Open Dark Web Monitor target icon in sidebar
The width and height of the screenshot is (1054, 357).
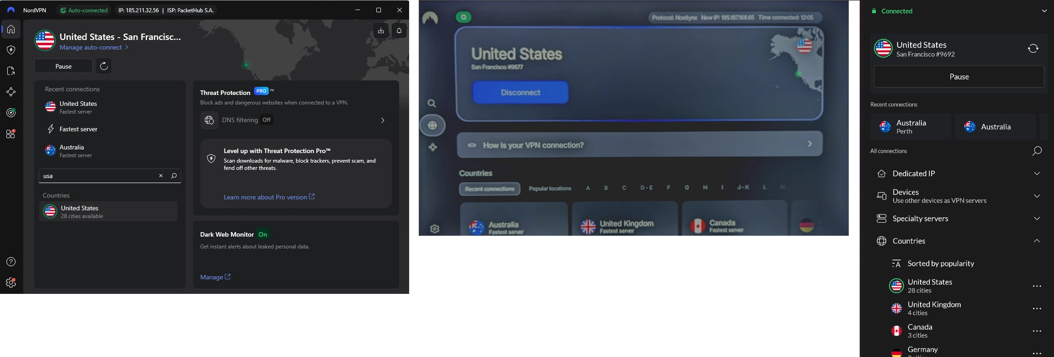coord(11,113)
